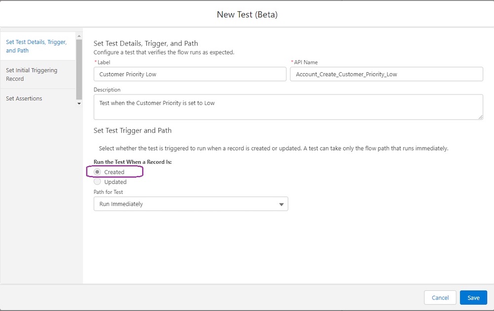Click the Cancel button
Image resolution: width=494 pixels, height=311 pixels.
(440, 298)
